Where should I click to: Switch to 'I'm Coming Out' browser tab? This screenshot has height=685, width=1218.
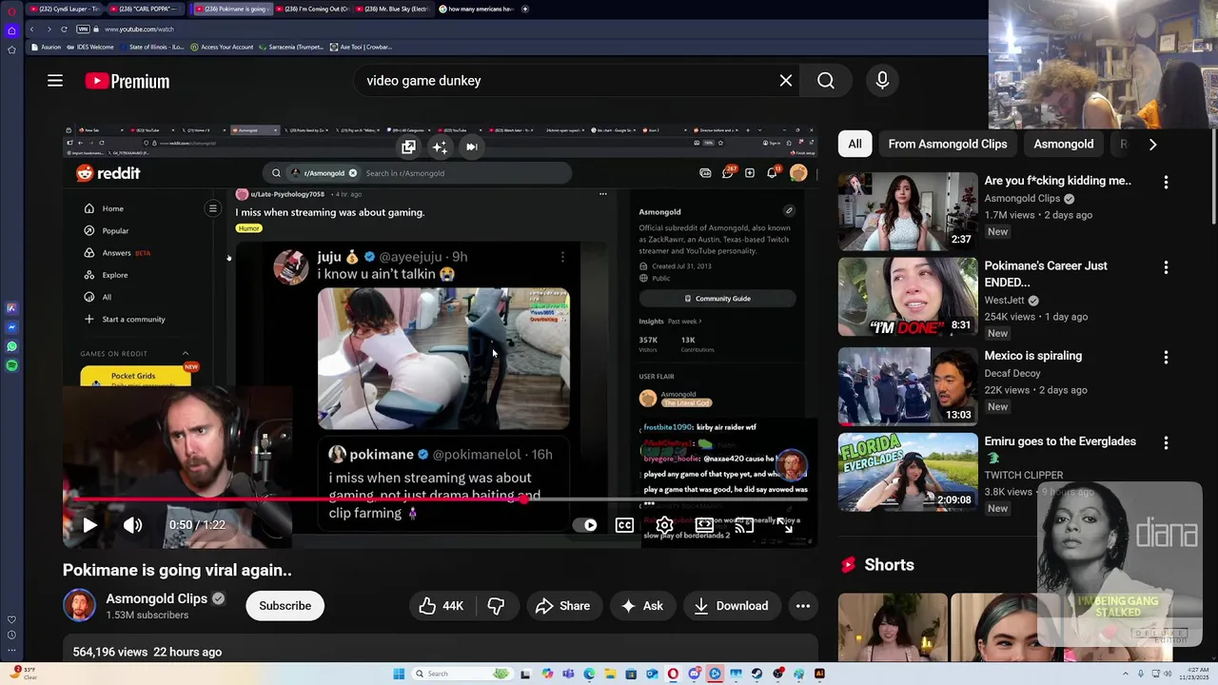[x=312, y=9]
